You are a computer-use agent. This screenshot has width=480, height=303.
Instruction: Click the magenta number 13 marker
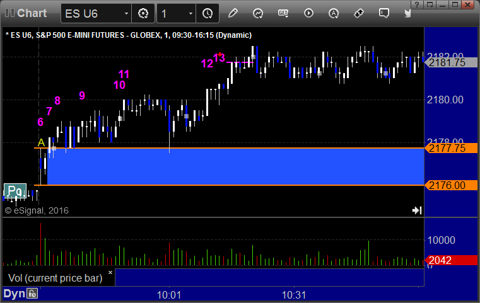pyautogui.click(x=219, y=58)
